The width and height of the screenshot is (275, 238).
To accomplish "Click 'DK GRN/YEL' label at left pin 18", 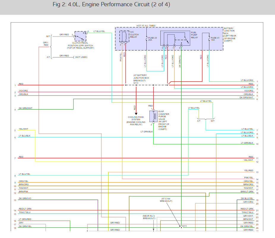I will coord(25,226).
